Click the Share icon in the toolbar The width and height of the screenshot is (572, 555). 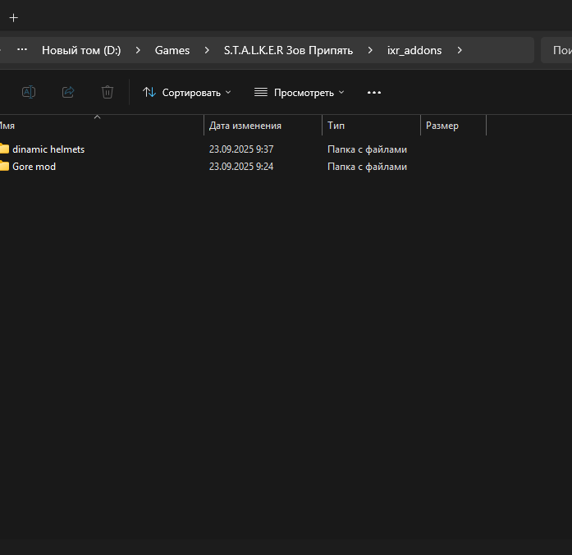click(68, 92)
